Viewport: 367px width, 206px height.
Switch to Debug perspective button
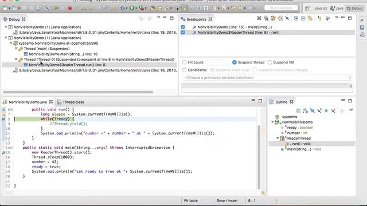355,8
